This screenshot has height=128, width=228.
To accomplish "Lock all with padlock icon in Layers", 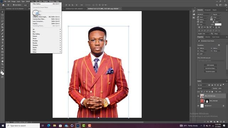I will point(212,92).
